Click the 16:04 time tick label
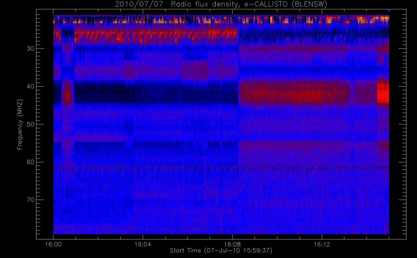Viewport: 417px width, 258px height. point(143,244)
